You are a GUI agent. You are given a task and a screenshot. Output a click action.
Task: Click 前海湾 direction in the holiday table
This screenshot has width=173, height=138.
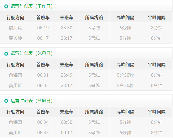pyautogui.click(x=16, y=122)
